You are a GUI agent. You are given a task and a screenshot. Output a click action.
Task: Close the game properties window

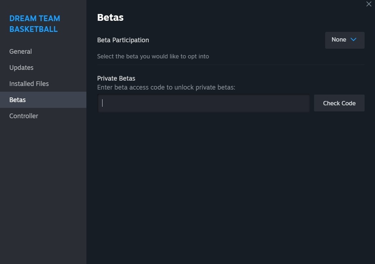(x=369, y=4)
